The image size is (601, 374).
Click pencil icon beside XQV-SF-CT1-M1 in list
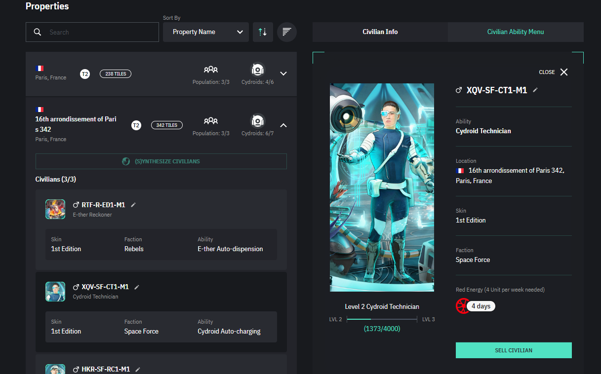tap(137, 287)
